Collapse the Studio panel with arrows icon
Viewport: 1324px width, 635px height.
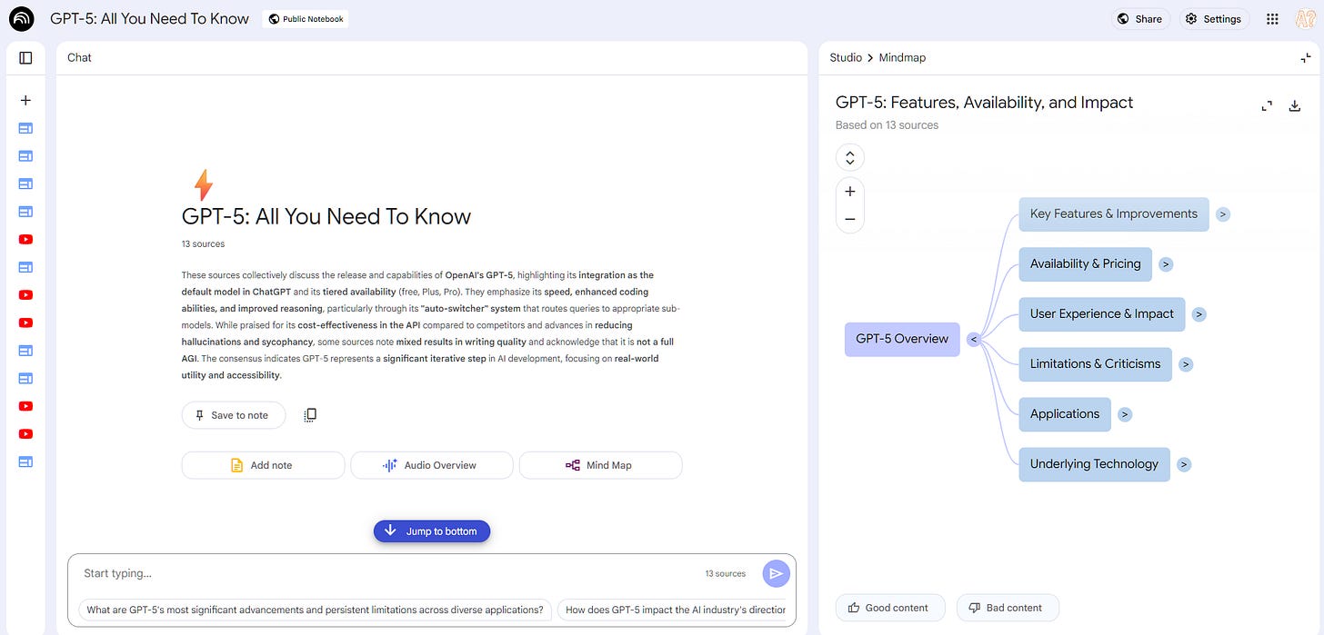click(1307, 57)
